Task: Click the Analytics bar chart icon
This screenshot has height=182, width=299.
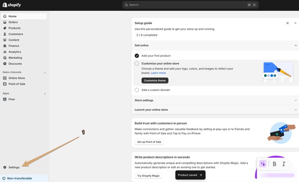Action: click(x=5, y=52)
